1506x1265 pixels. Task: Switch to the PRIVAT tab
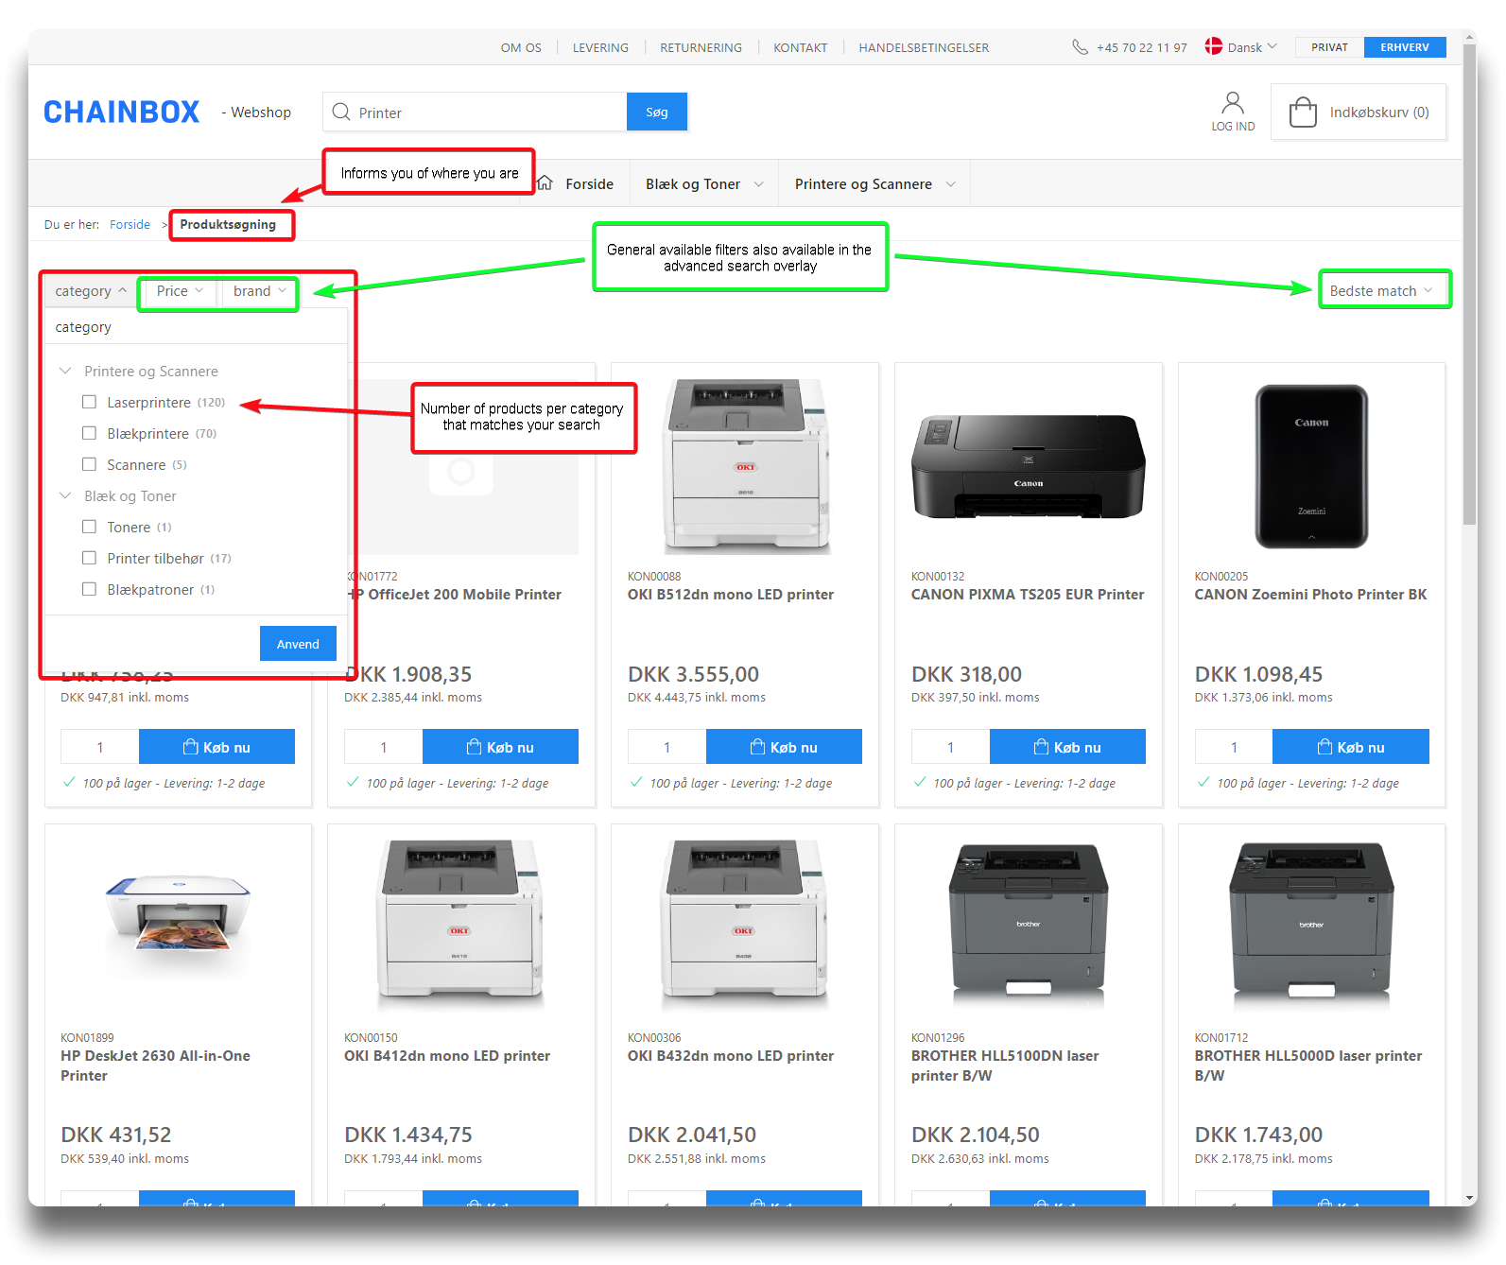click(x=1329, y=47)
